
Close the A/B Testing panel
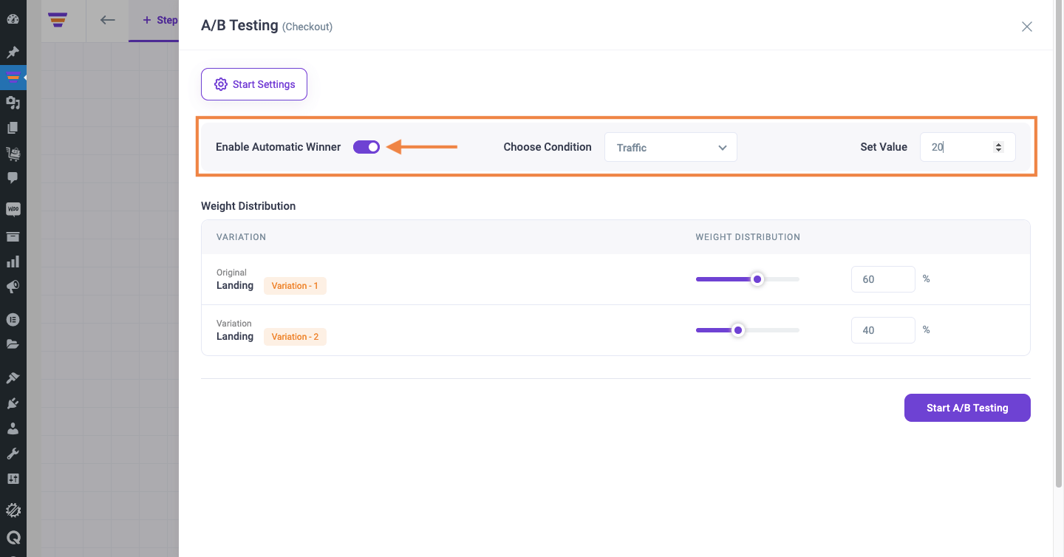(1027, 27)
